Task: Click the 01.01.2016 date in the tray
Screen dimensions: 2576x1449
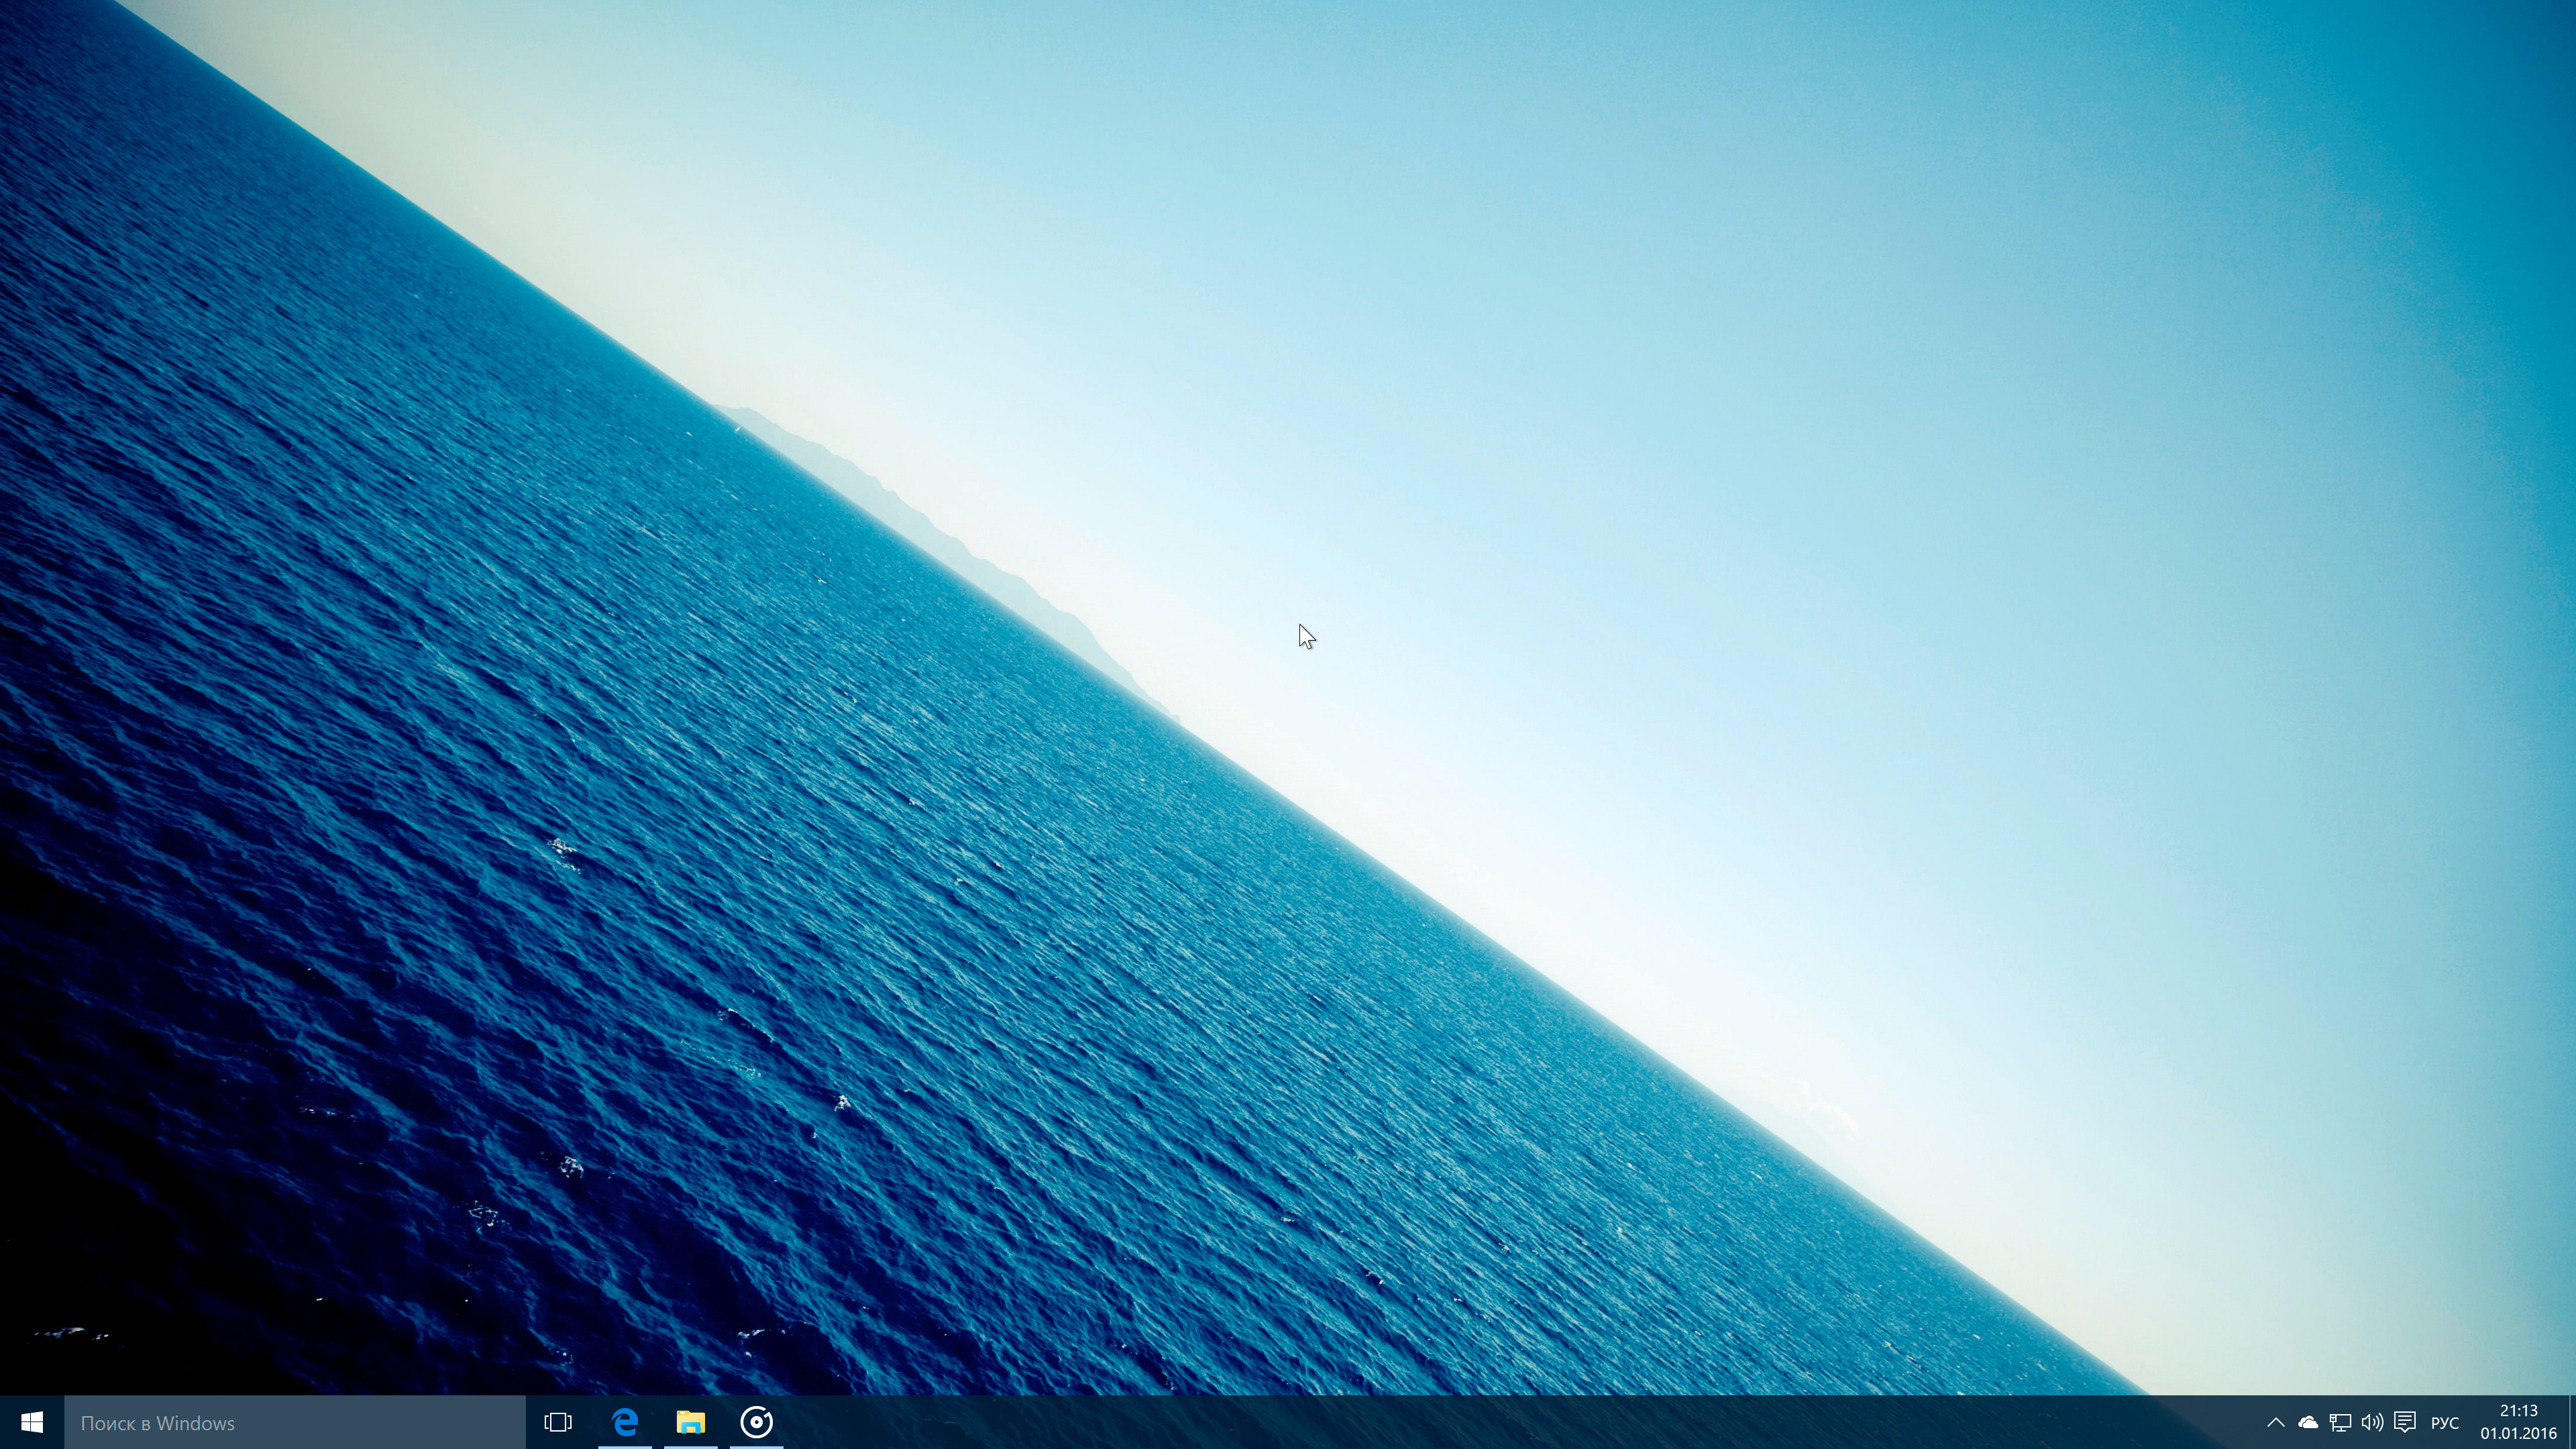Action: pyautogui.click(x=2518, y=1433)
